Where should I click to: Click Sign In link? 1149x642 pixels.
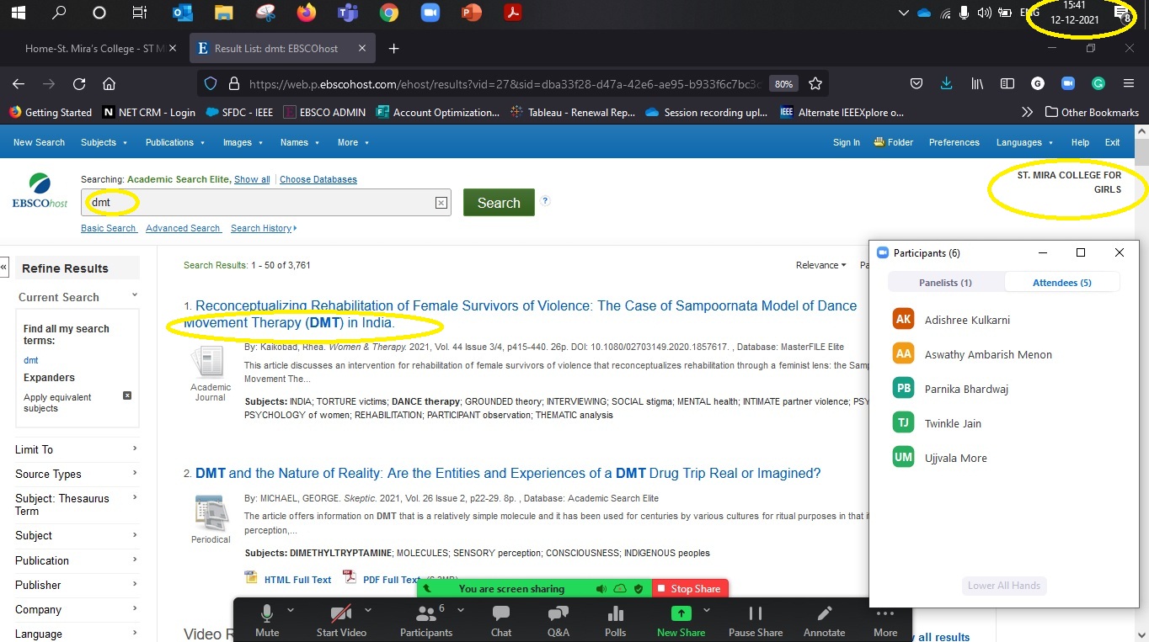click(x=847, y=142)
